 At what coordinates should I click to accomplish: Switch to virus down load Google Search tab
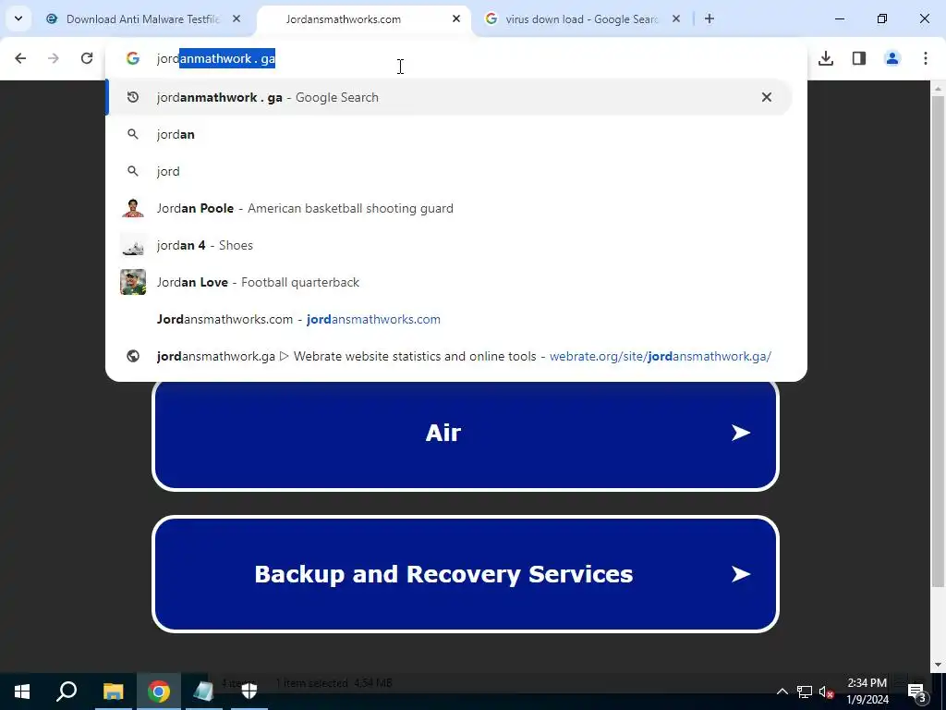[x=583, y=18]
